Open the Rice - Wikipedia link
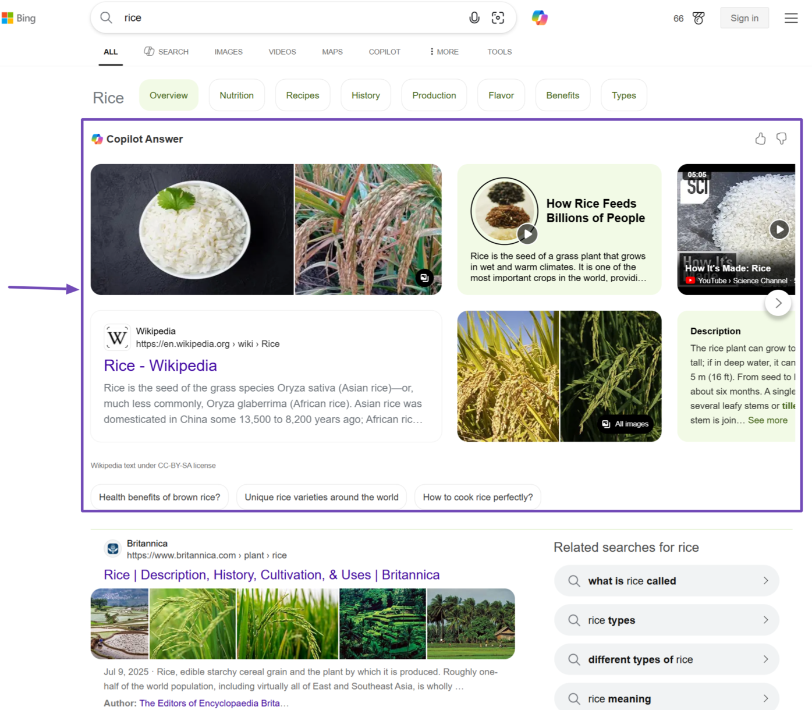The width and height of the screenshot is (812, 710). [160, 365]
